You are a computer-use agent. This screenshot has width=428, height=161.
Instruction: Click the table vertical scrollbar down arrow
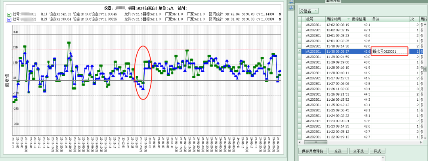426,138
